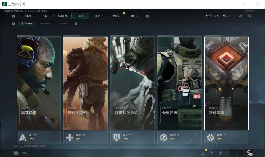
Task: Open the 特勤处 tab
Action: (116, 16)
